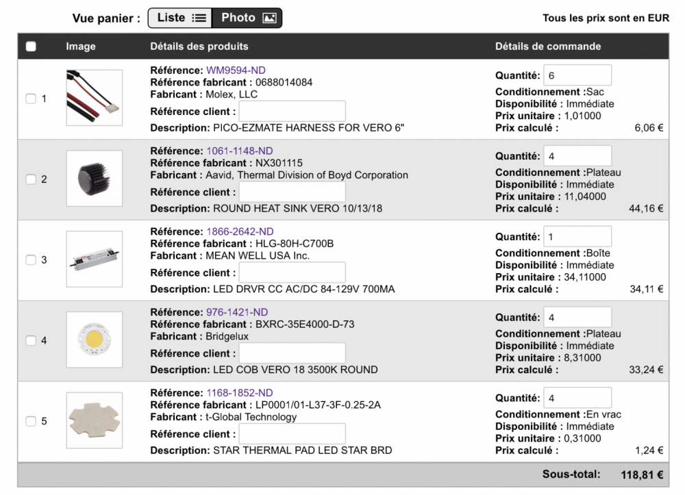The height and width of the screenshot is (495, 685).
Task: Edit quantity field for star thermal pad
Action: coord(577,398)
